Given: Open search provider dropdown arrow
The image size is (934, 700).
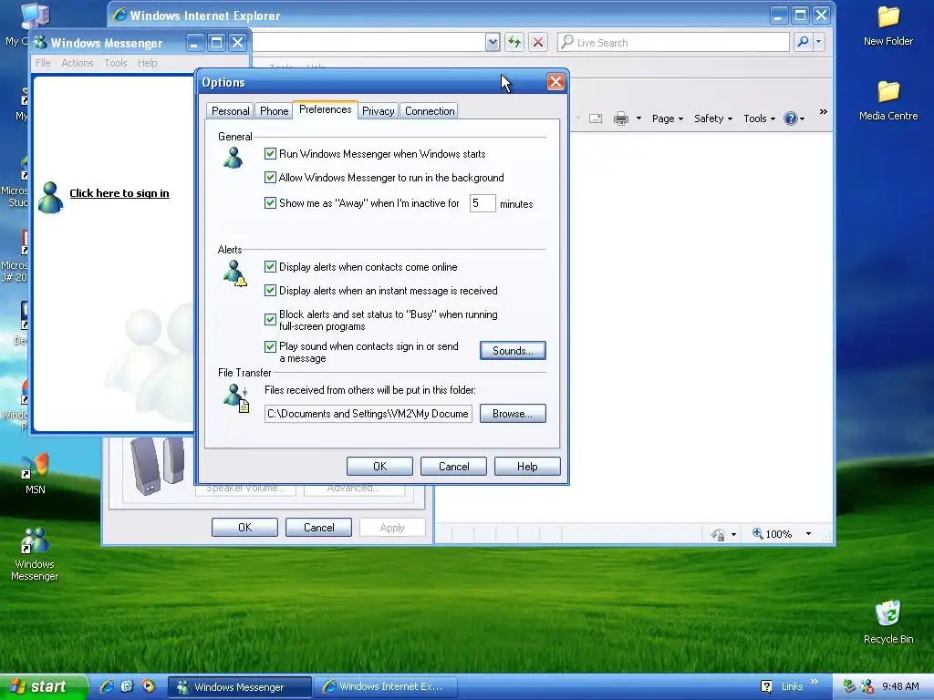Looking at the screenshot, I should [818, 42].
